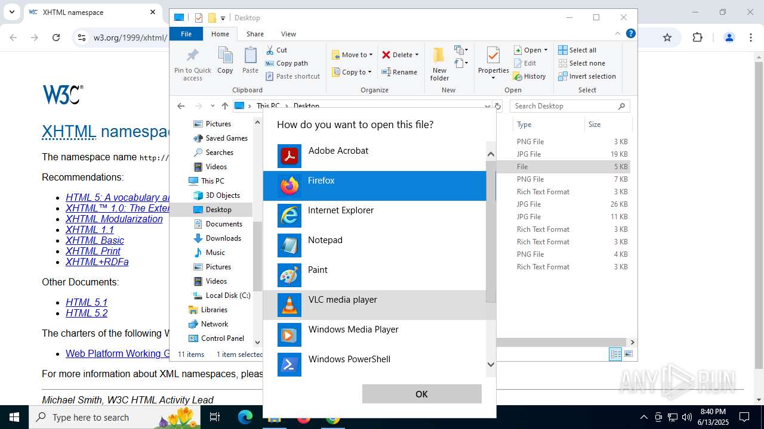
Task: Open Microsoft Edge from the taskbar
Action: (x=245, y=417)
